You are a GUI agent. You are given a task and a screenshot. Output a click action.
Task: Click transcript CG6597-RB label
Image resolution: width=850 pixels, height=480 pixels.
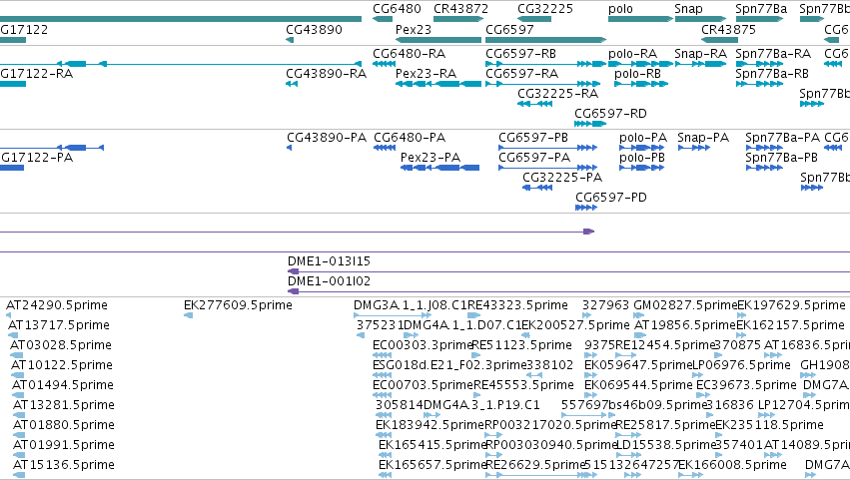[521, 54]
